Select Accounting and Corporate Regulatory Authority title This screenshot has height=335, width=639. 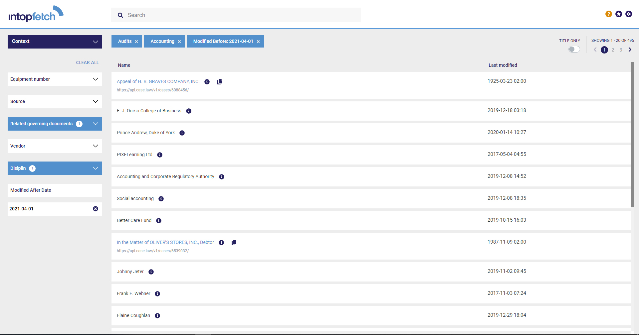165,176
